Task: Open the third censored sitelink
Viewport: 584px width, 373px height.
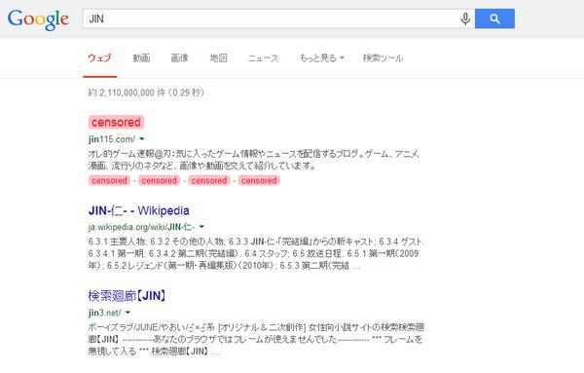Action: (x=209, y=180)
